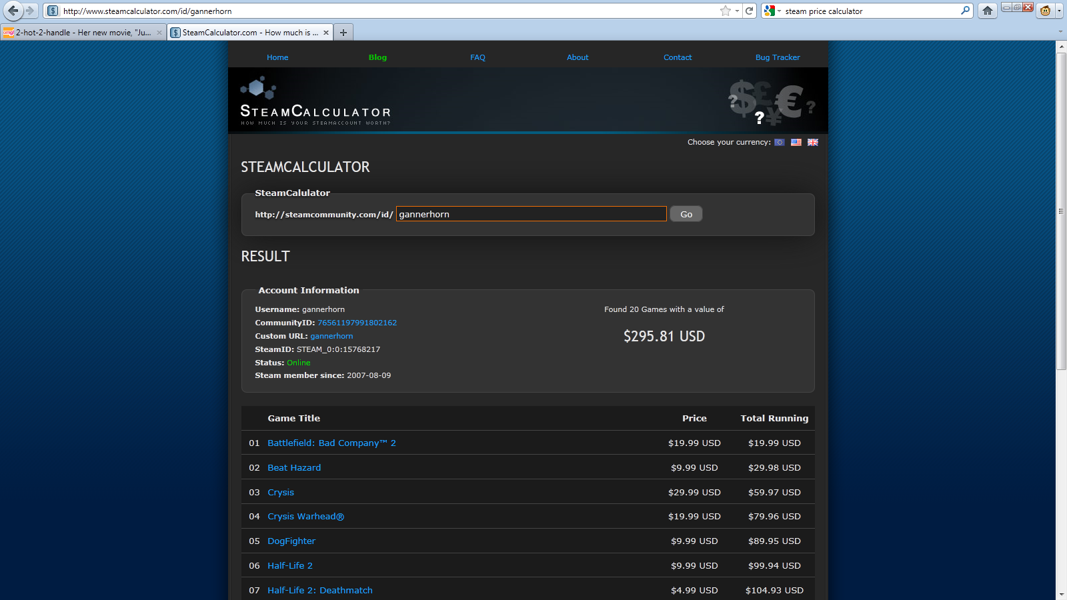Open the address bar history dropdown arrow

coord(737,11)
